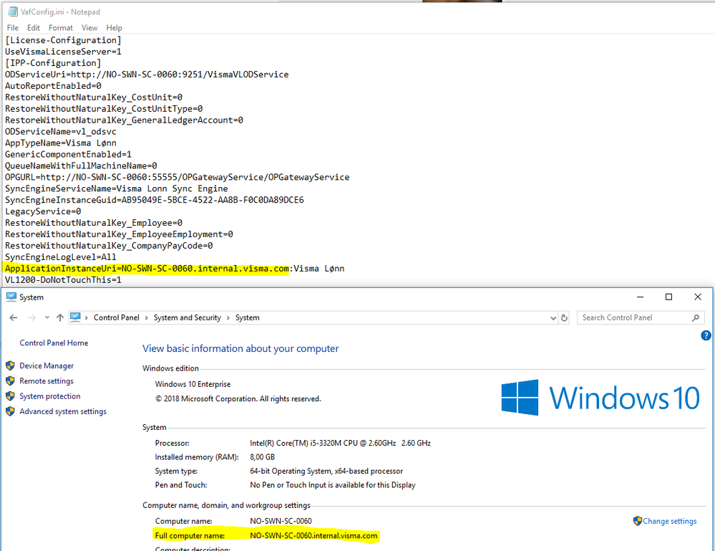Screen dimensions: 715x551
Task: Click the shield icon beside Change settings
Action: point(638,521)
